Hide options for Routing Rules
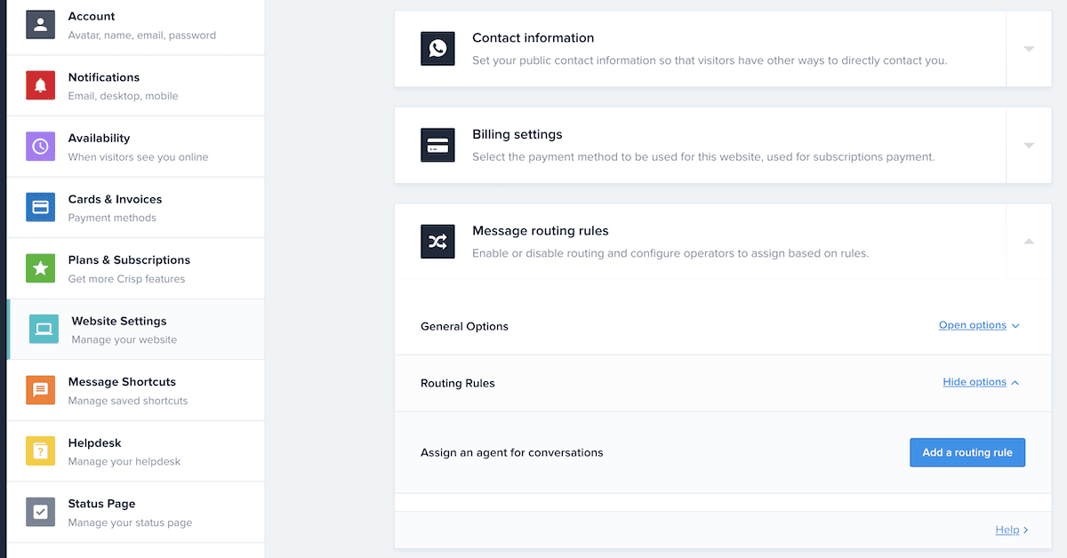This screenshot has width=1067, height=558. [x=981, y=382]
